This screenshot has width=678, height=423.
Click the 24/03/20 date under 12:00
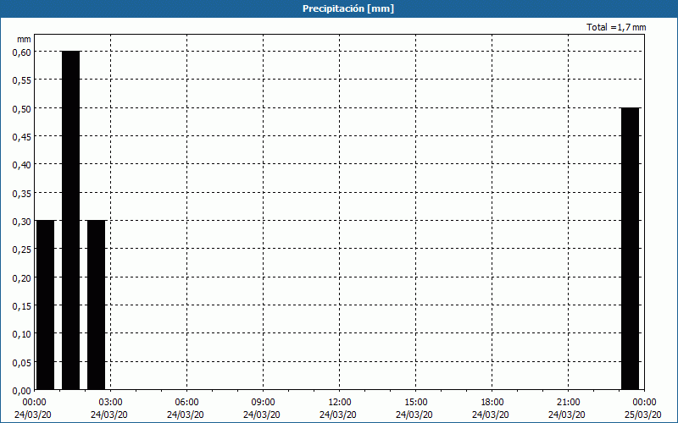click(x=338, y=415)
